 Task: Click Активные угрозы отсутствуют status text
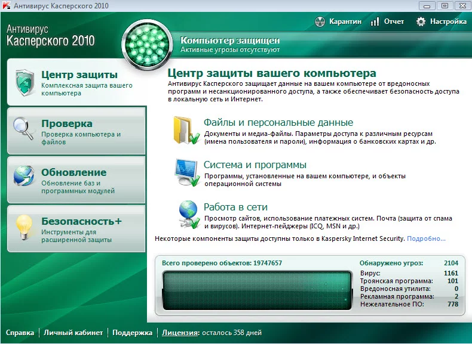(230, 49)
